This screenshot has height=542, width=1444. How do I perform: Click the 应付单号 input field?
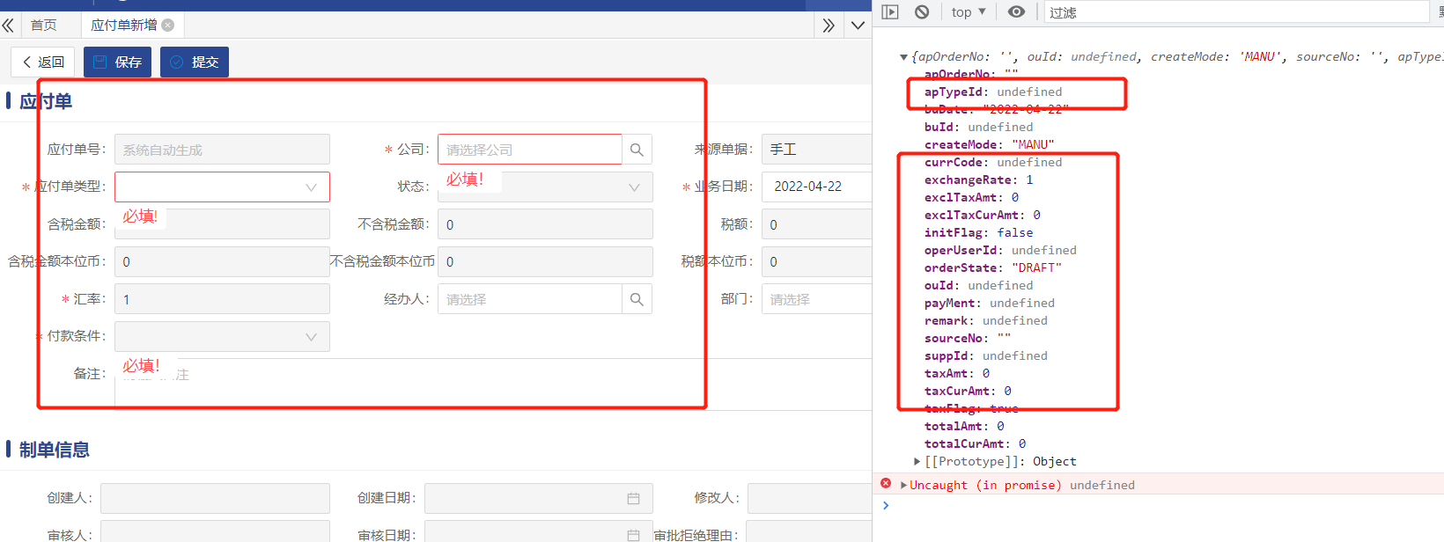pyautogui.click(x=222, y=150)
